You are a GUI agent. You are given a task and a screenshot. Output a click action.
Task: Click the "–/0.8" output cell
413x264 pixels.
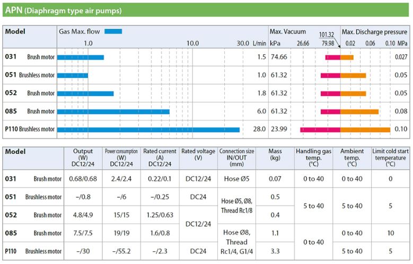83,197
